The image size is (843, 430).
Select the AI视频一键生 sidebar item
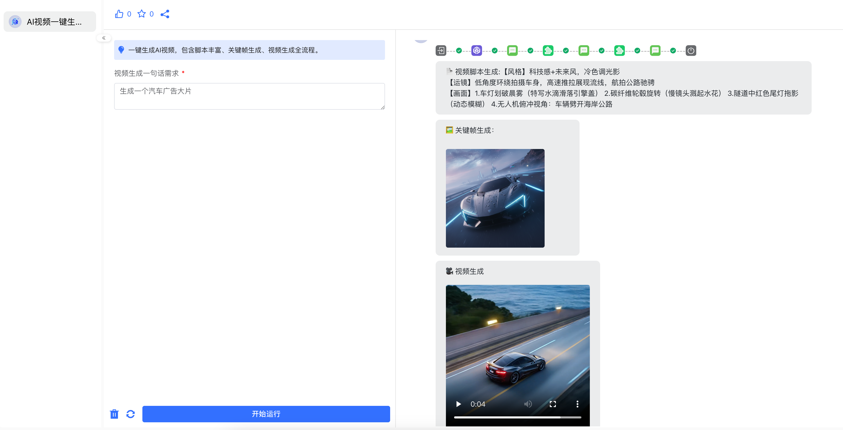click(50, 22)
